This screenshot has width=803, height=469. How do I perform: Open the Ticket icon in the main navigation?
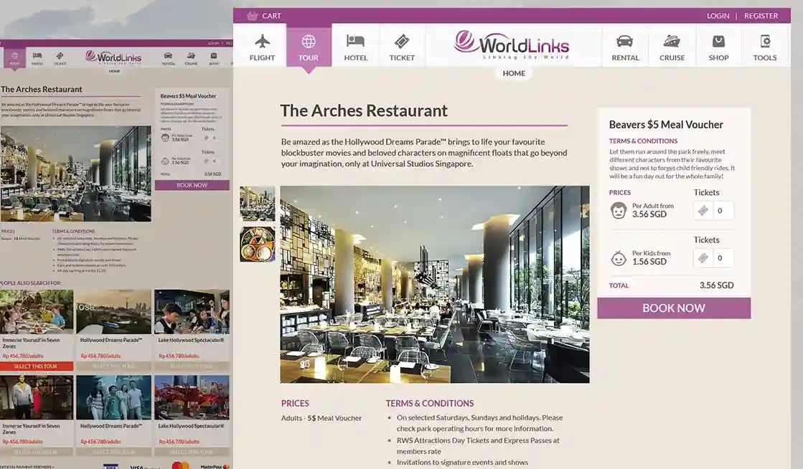click(402, 41)
